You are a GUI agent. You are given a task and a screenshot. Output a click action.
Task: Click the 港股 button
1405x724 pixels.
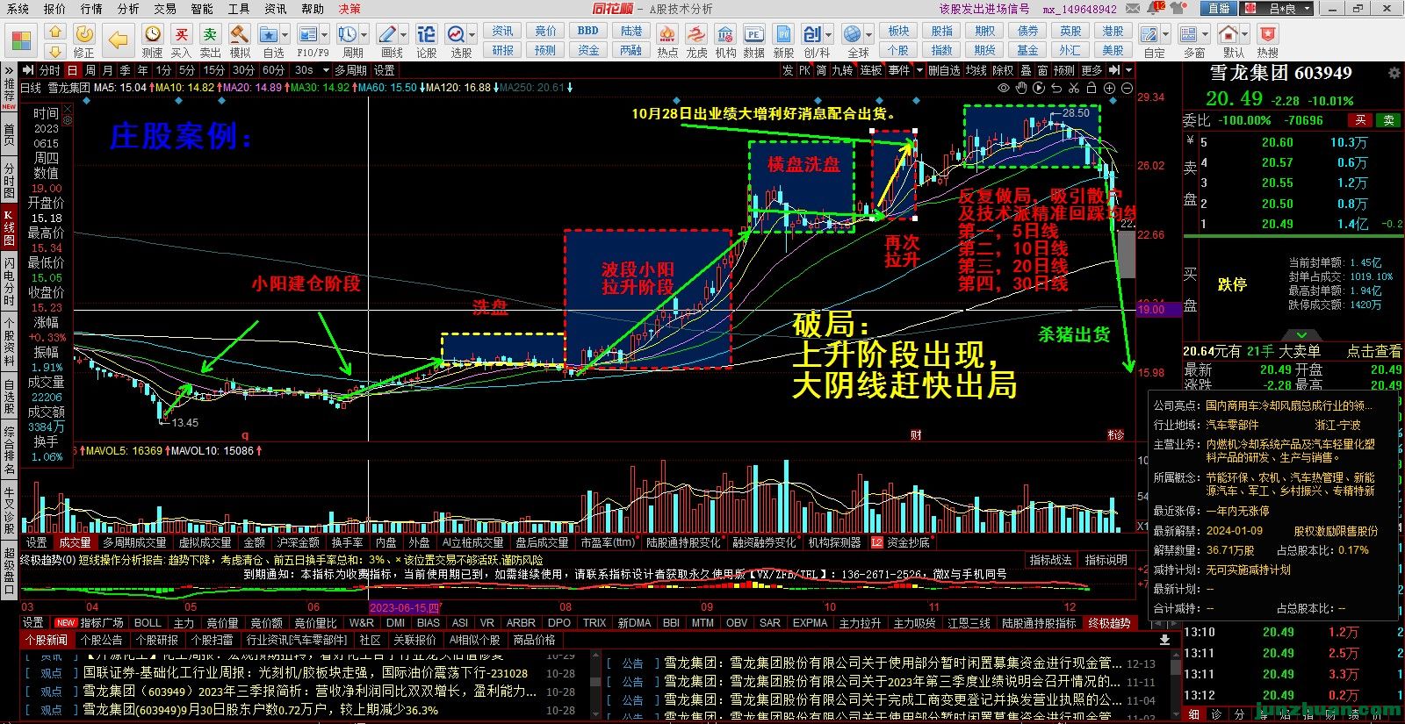[1113, 31]
